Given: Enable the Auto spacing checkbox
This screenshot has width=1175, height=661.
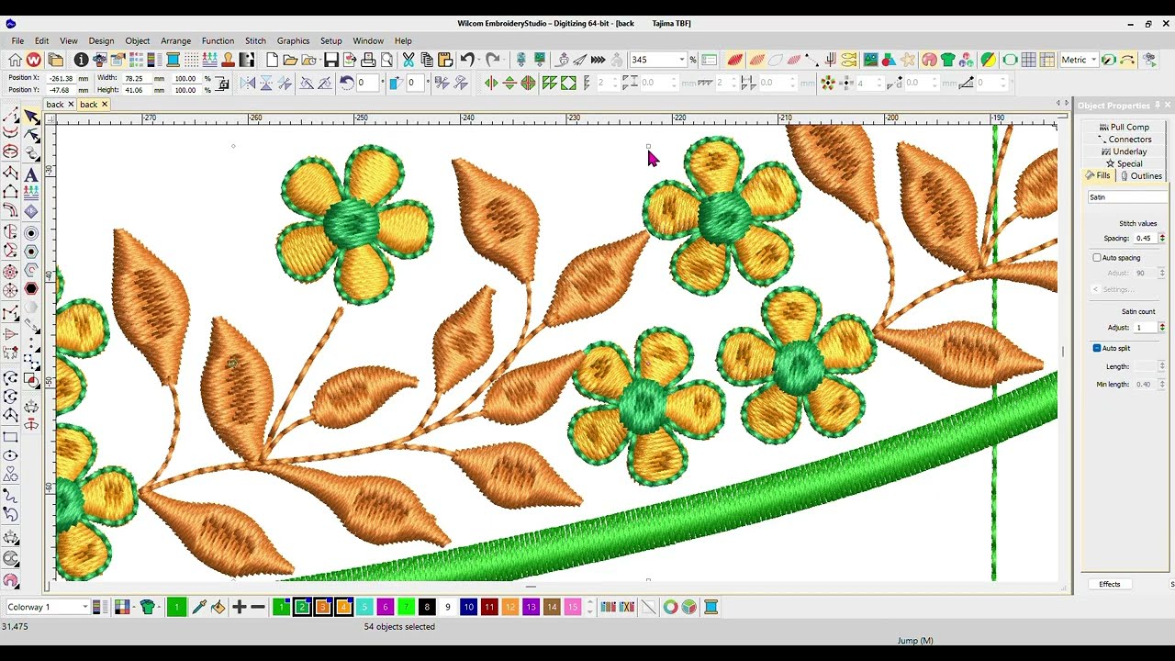Looking at the screenshot, I should click(1097, 258).
